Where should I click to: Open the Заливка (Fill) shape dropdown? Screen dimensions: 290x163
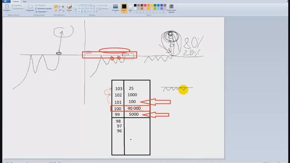(104, 9)
